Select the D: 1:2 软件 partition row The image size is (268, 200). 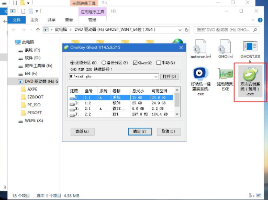click(121, 103)
